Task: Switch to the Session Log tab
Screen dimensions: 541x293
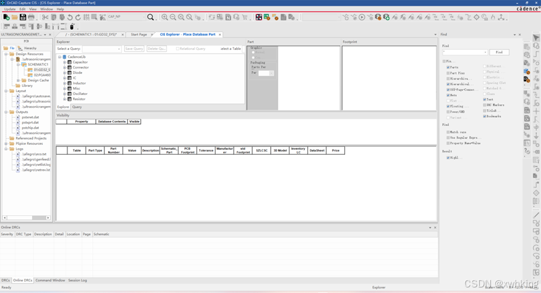Action: pyautogui.click(x=78, y=280)
